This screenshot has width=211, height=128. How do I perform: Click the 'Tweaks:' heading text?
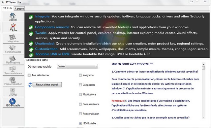point(41,33)
